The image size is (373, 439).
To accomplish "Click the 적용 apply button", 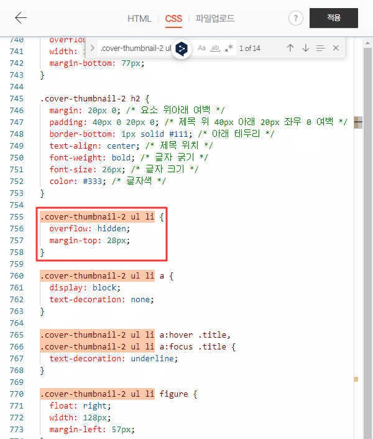I will [334, 18].
